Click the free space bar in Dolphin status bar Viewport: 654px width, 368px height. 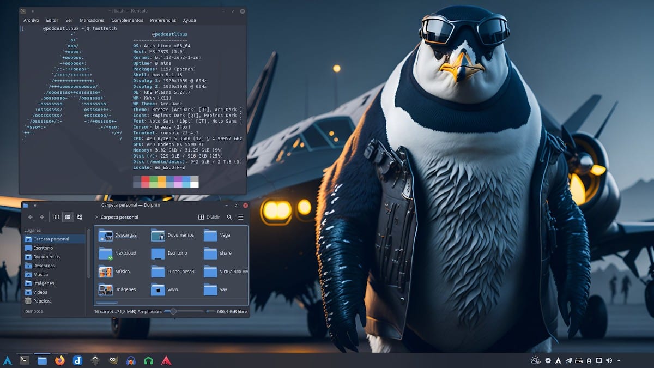[x=211, y=312]
